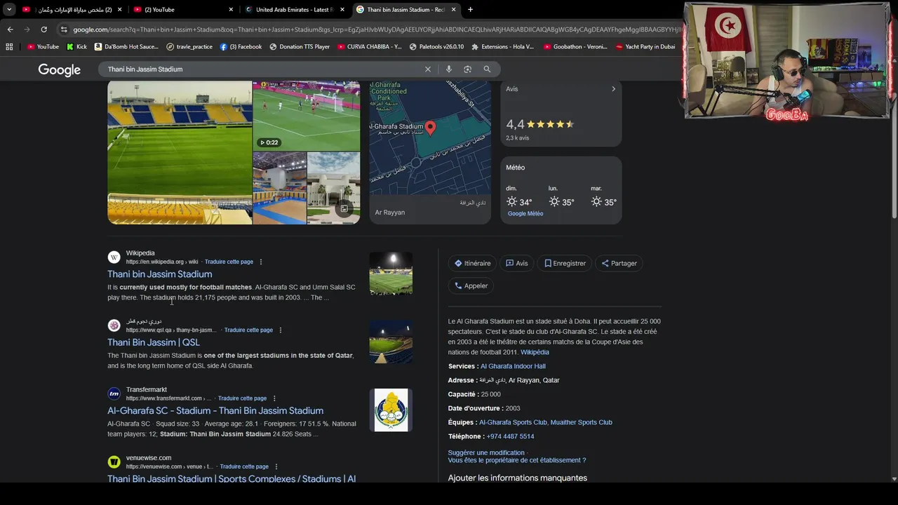Open more options for Wikipedia result
Image resolution: width=898 pixels, height=505 pixels.
click(261, 262)
